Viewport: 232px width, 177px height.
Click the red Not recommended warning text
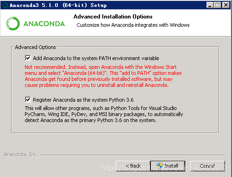tap(103, 76)
